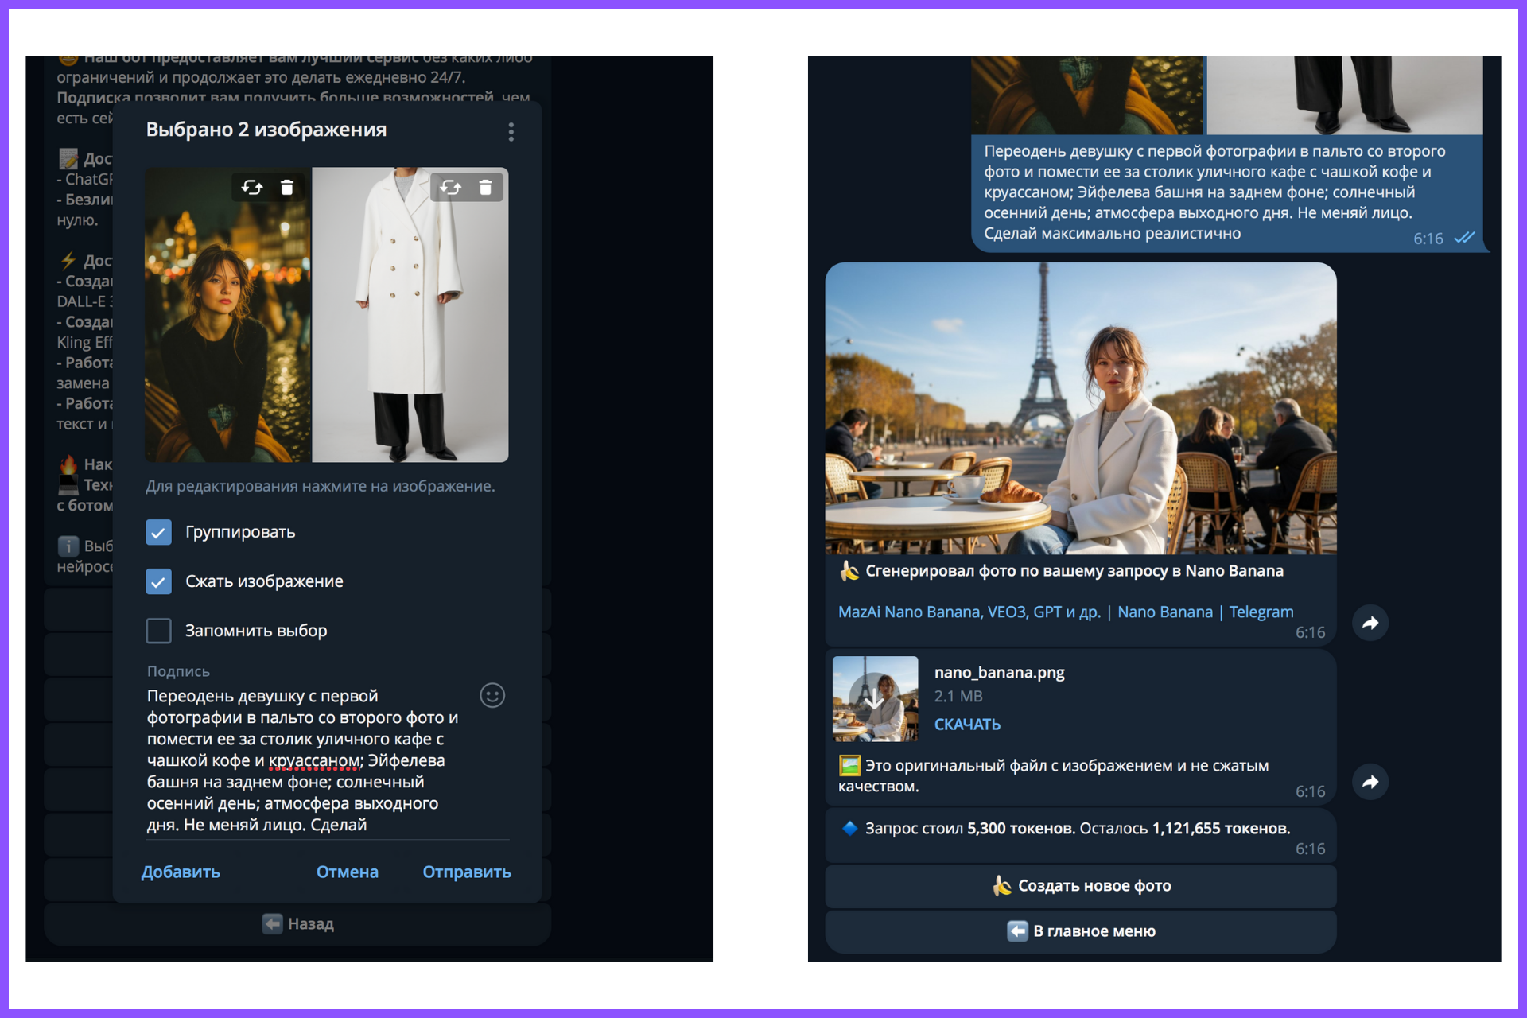Forward the nano_banana.png file message
The width and height of the screenshot is (1527, 1018).
tap(1370, 782)
